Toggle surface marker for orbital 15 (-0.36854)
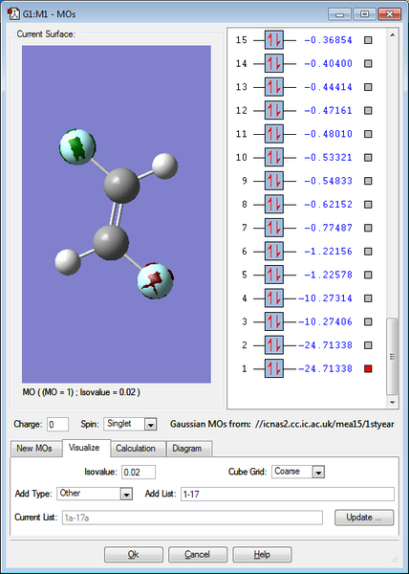 pyautogui.click(x=368, y=40)
